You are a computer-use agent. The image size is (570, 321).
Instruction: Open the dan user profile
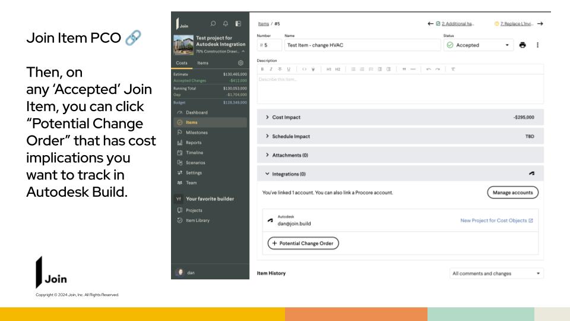[x=185, y=272]
